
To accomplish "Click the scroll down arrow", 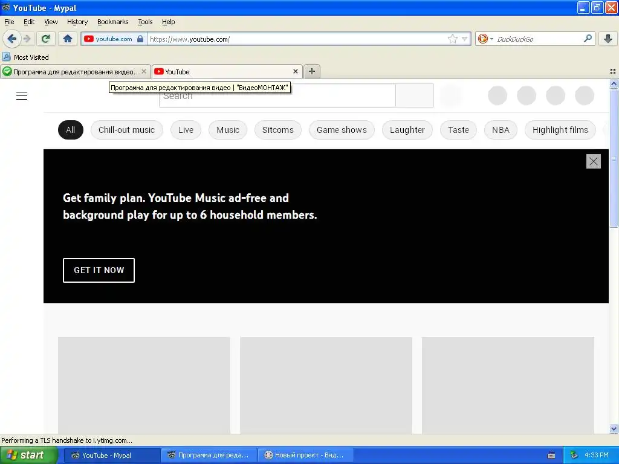I will [x=614, y=428].
